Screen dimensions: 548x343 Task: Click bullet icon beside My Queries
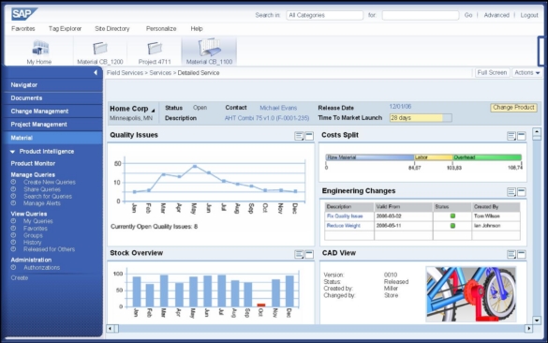coord(13,221)
